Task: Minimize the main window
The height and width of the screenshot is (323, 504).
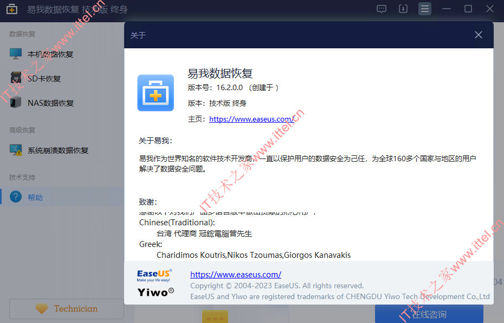Action: (447, 9)
